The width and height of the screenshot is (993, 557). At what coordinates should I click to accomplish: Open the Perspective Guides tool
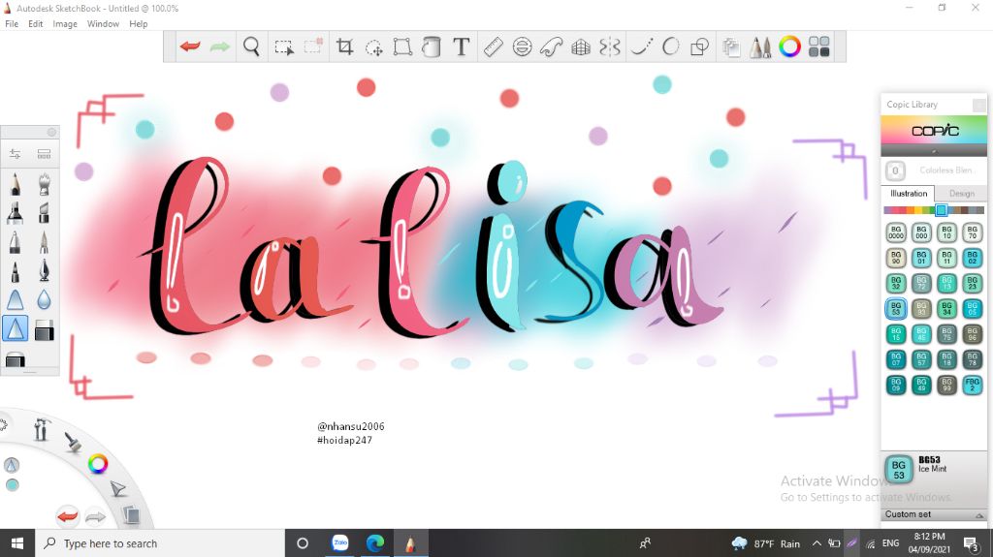tap(580, 47)
